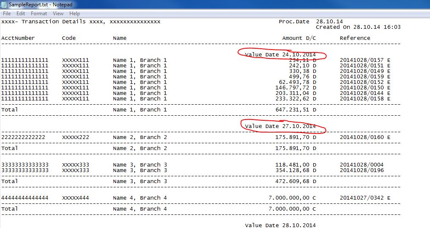The image size is (430, 228).
Task: Click reference 20141027/0342 E
Action: [365, 198]
